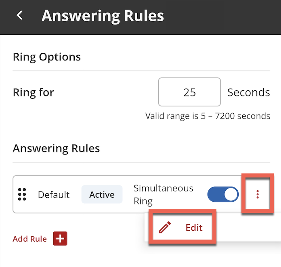Click the Simultaneous Ring label

(x=164, y=195)
